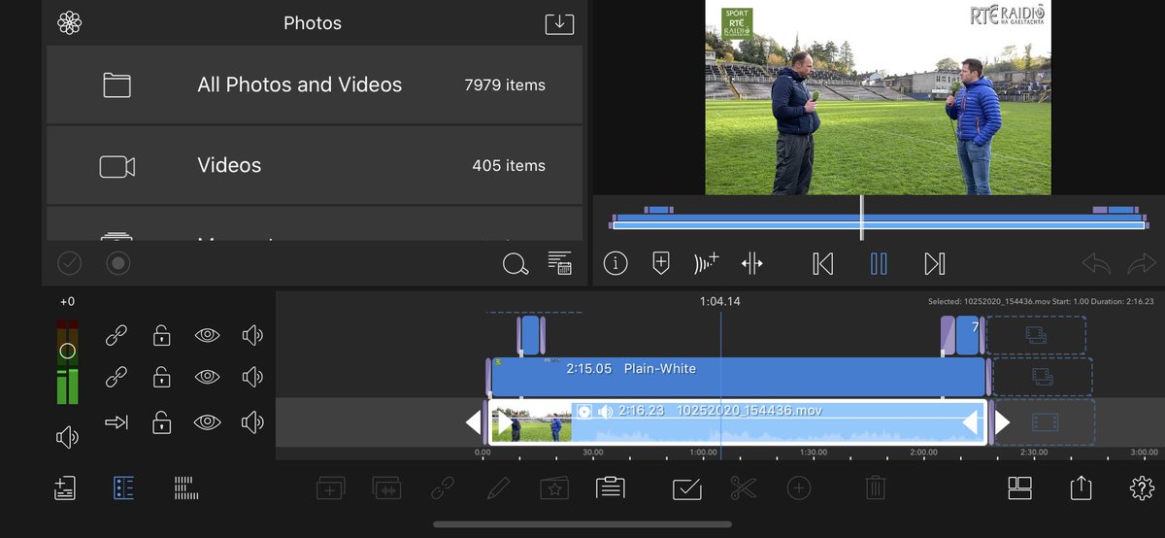1165x538 pixels.
Task: Delete the selected clip with trash icon
Action: 875,488
